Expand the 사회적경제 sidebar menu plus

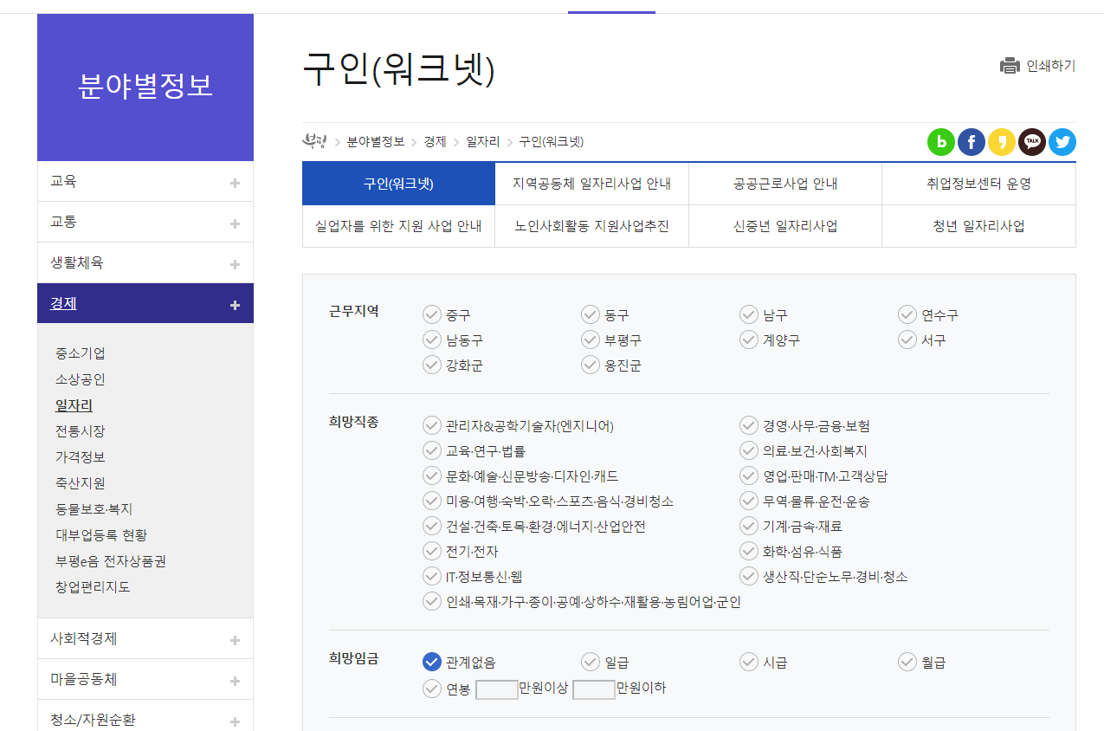(x=235, y=640)
